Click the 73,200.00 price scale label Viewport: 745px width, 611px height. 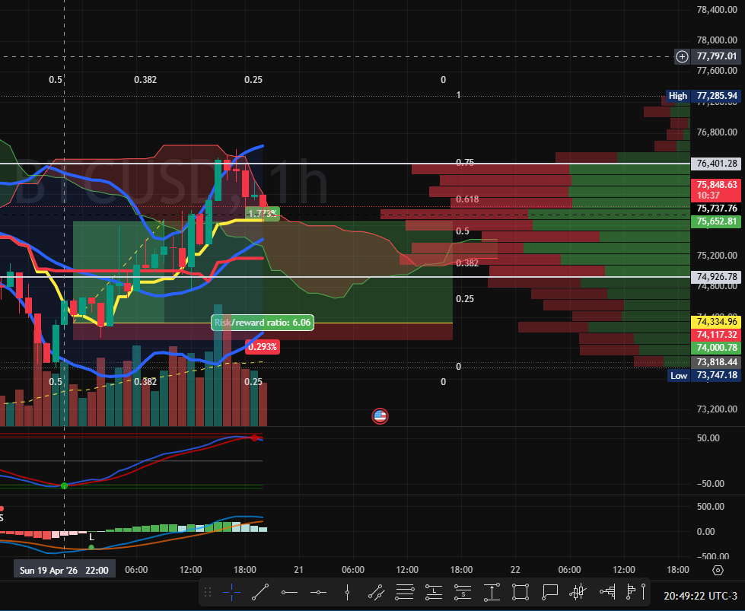pyautogui.click(x=717, y=409)
